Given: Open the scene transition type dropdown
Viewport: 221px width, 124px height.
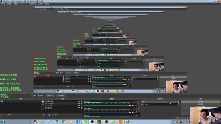Looking at the screenshot, I should (x=159, y=102).
